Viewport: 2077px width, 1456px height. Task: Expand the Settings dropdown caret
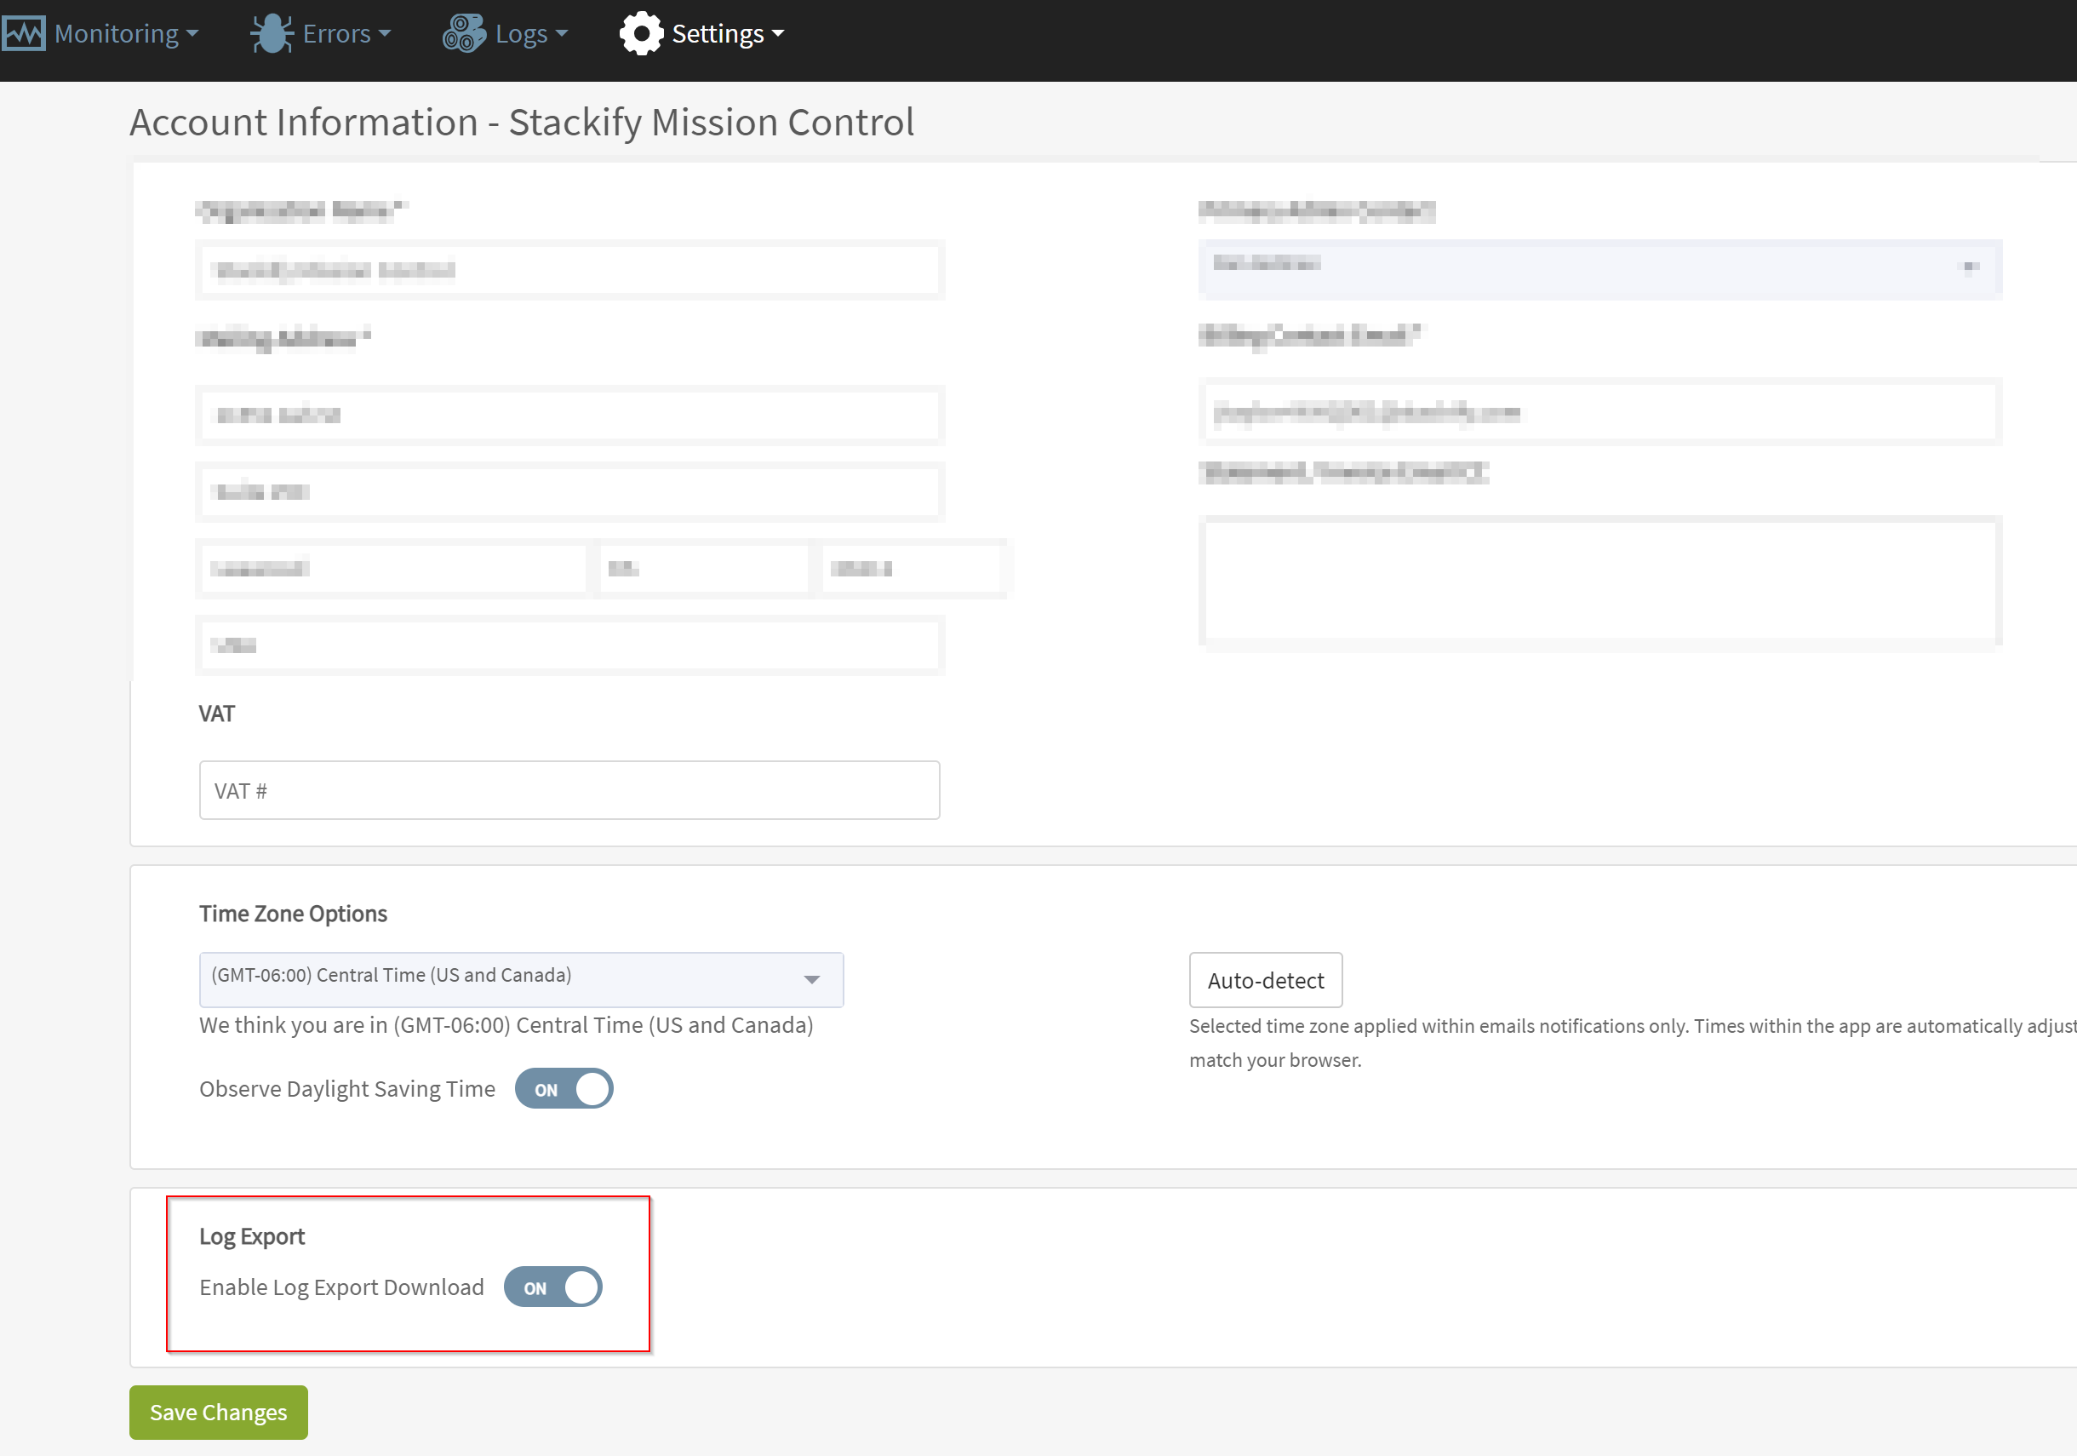pyautogui.click(x=778, y=34)
